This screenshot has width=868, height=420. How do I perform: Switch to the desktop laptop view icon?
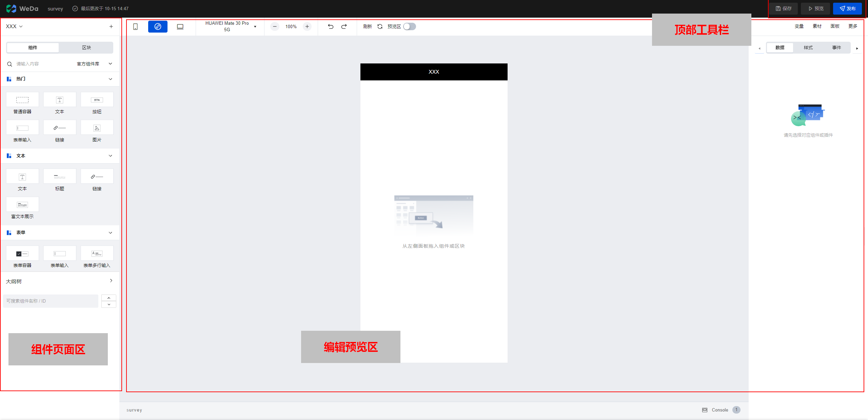pos(180,26)
